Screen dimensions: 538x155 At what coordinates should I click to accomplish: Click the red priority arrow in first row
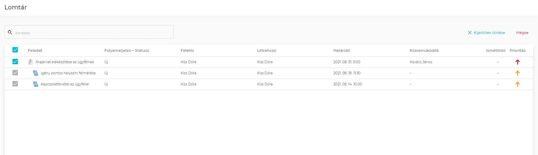pyautogui.click(x=517, y=62)
